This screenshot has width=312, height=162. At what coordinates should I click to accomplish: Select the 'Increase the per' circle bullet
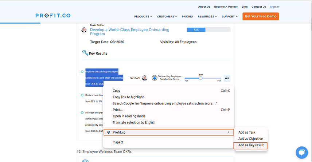pyautogui.click(x=82, y=113)
